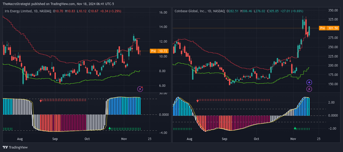Click Coinbase low value L276.02

[260, 11]
